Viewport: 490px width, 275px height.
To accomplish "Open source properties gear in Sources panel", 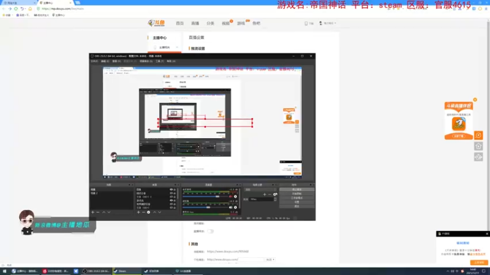I will click(x=148, y=212).
